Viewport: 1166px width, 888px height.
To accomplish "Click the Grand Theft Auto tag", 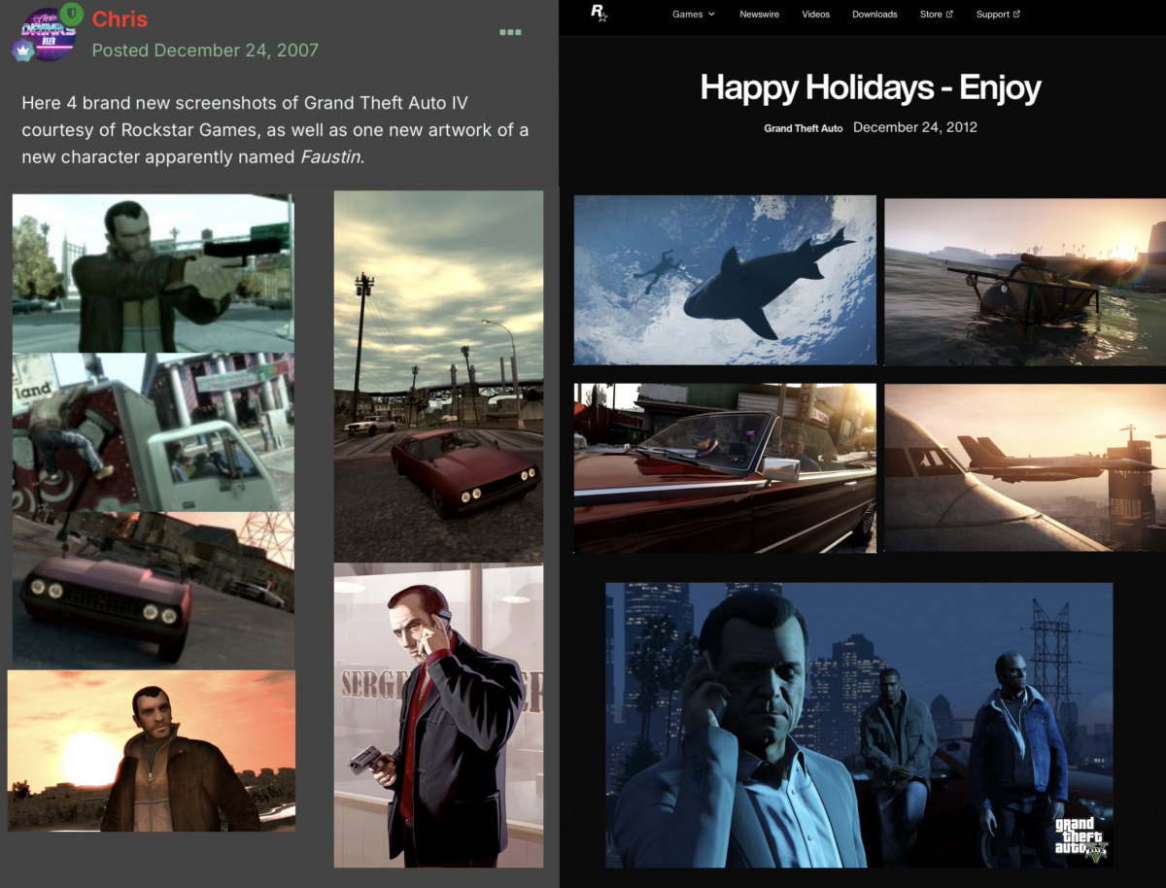I will pyautogui.click(x=804, y=128).
